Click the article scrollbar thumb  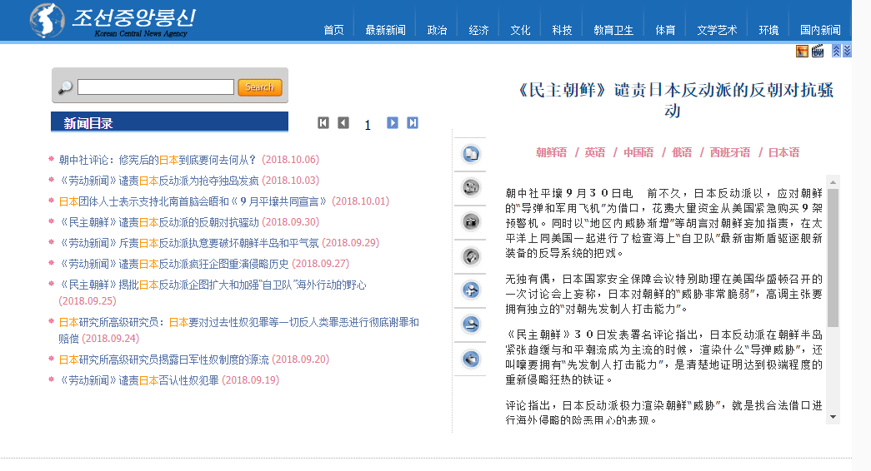point(833,258)
